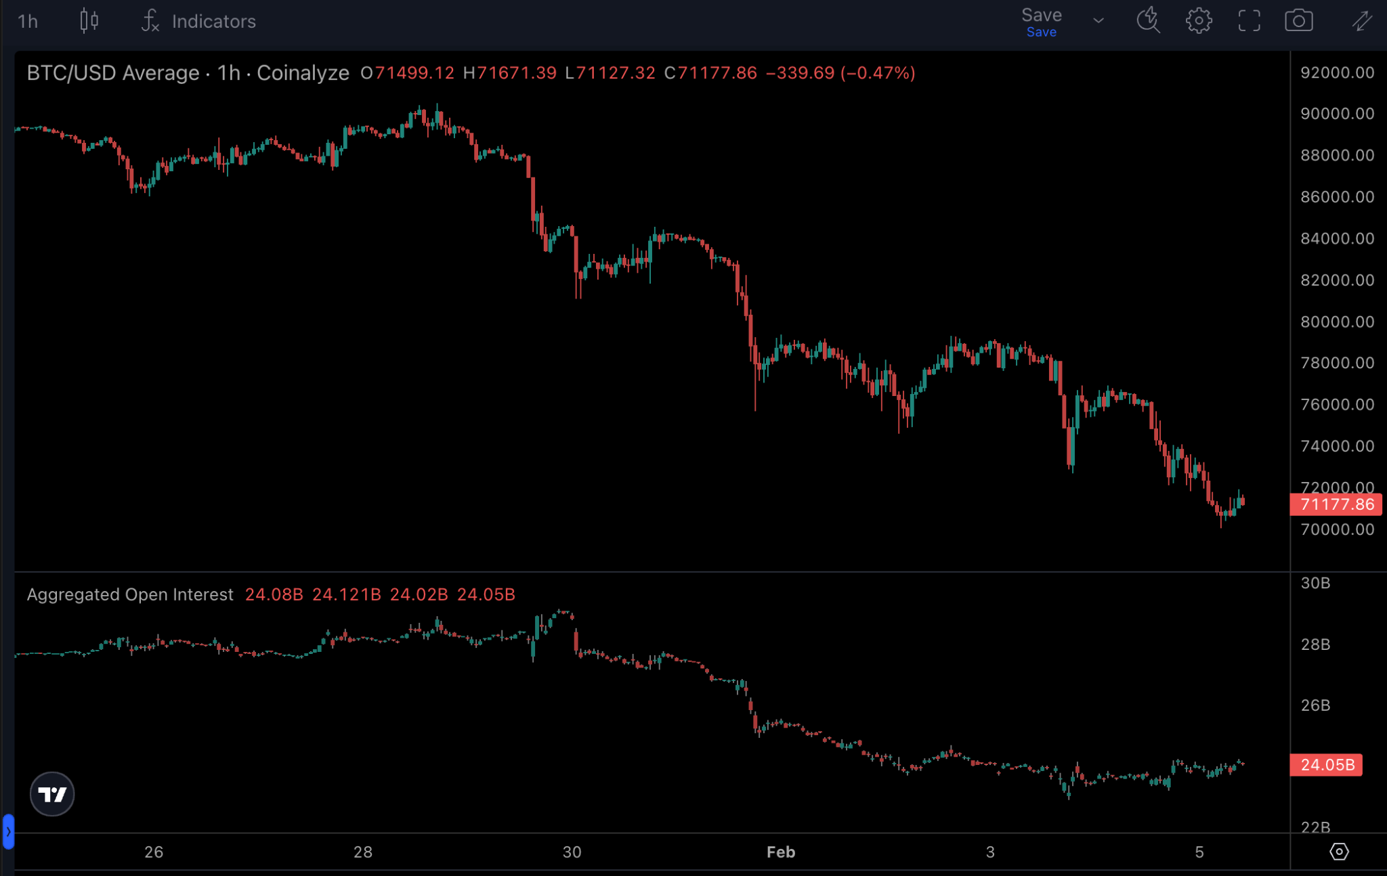
Task: Select the Aggregated Open Interest legend
Action: [x=130, y=594]
